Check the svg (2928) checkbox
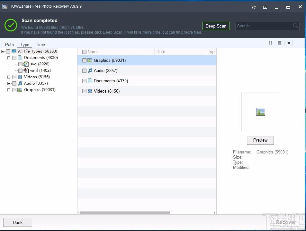 (x=20, y=64)
